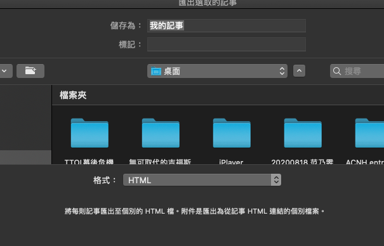Click the new folder icon button
Image resolution: width=384 pixels, height=246 pixels.
[30, 71]
